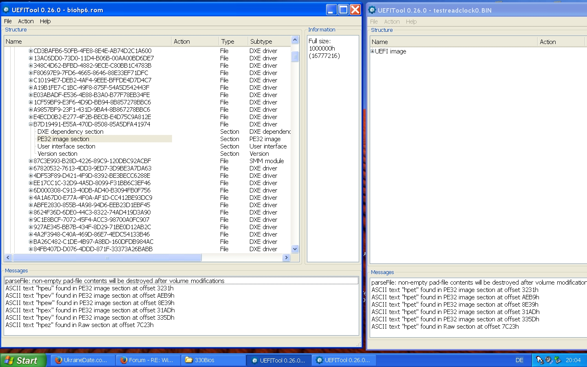This screenshot has width=587, height=367.
Task: Expand the 67820532-7613-4DD3 tree node
Action: click(31, 168)
